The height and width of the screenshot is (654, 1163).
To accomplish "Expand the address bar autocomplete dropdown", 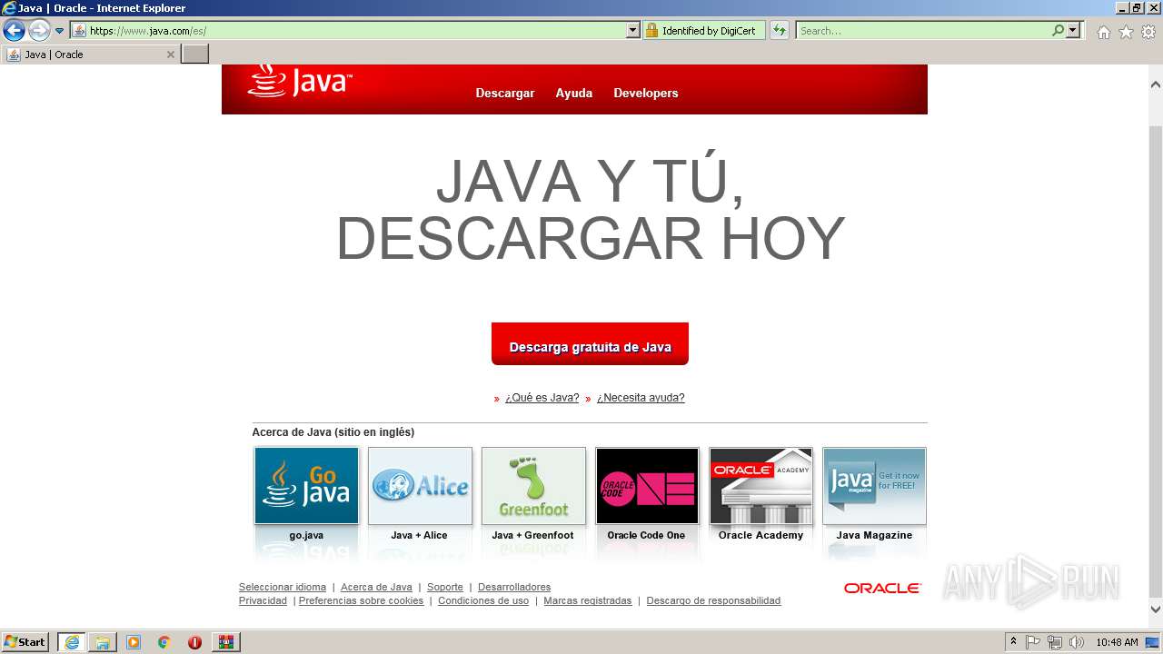I will [633, 30].
